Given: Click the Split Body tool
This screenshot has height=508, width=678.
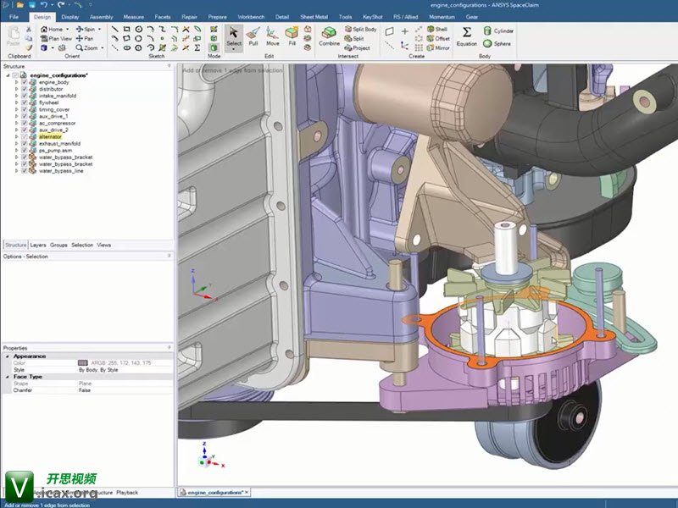Looking at the screenshot, I should click(x=361, y=29).
